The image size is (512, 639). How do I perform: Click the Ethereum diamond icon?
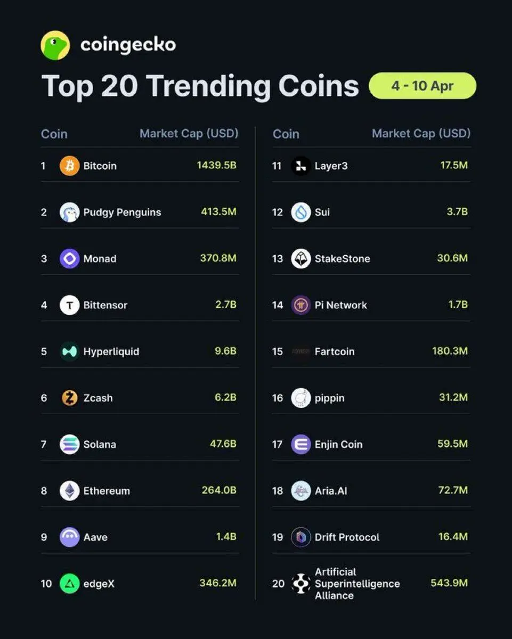69,490
